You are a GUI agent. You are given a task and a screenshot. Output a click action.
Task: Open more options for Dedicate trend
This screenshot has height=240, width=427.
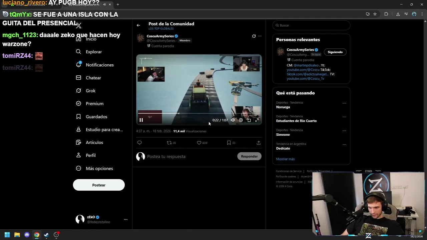tap(344, 144)
